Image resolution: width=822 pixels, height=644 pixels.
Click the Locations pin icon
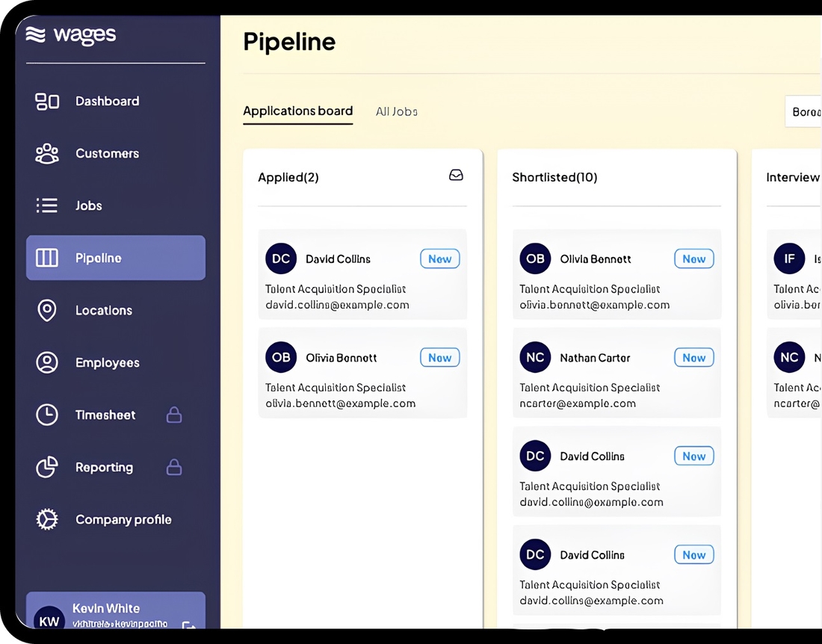pos(47,310)
